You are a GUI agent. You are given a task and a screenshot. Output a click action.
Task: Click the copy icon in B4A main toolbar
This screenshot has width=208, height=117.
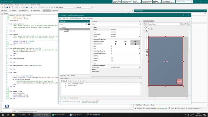(x=12, y=7)
